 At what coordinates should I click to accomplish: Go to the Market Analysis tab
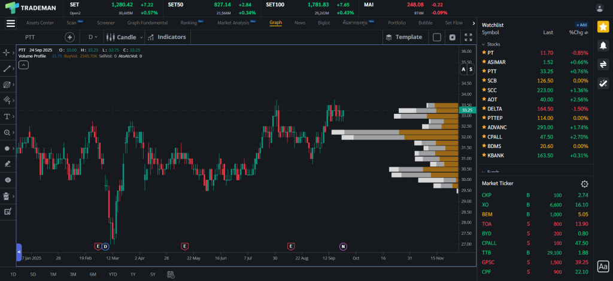233,23
